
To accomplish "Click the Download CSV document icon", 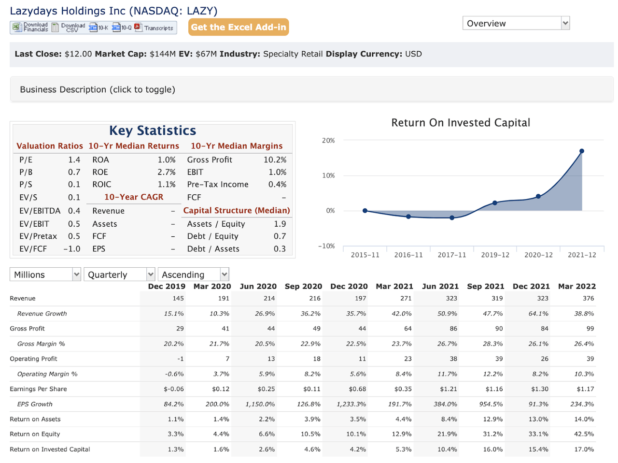I will 56,28.
